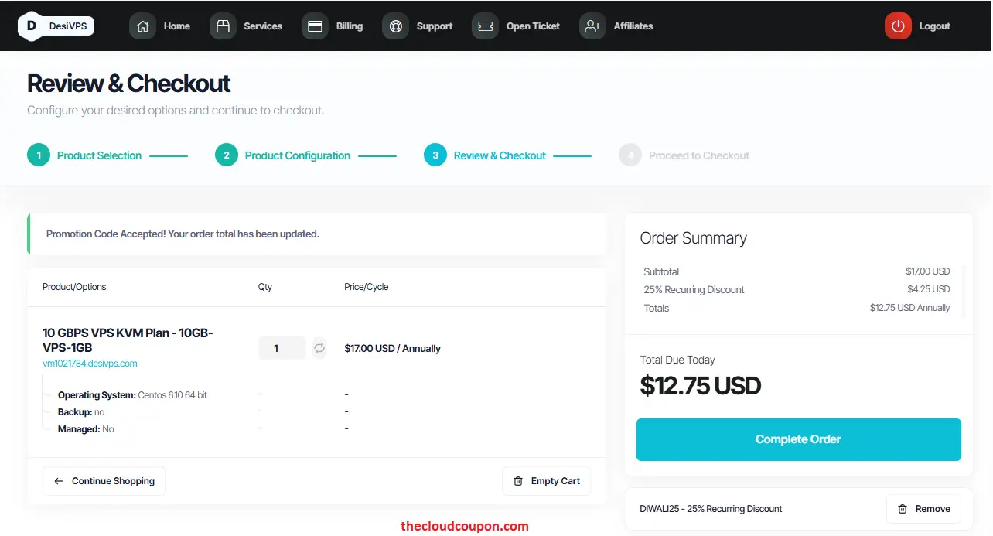The image size is (993, 536).
Task: Click inside the Qty input field
Action: pos(282,348)
